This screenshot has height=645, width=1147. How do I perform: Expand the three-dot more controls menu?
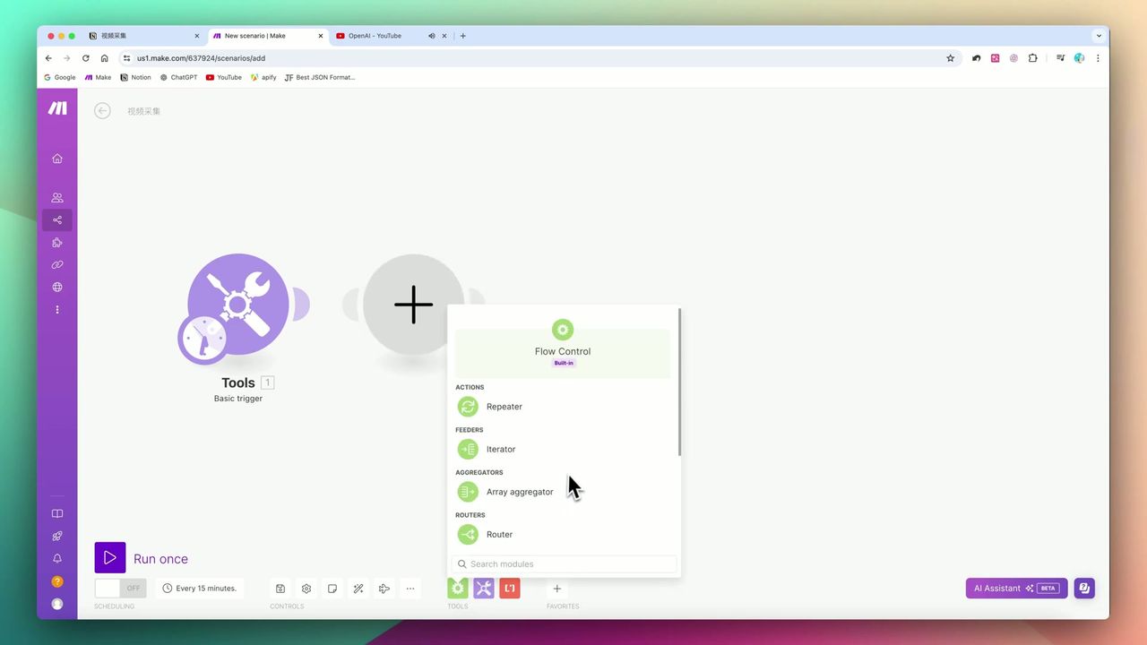tap(410, 589)
